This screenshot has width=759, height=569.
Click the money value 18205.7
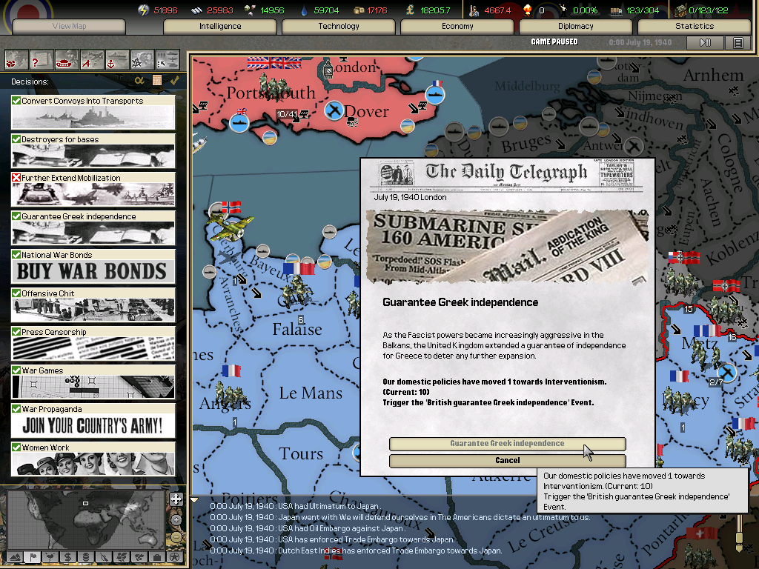click(435, 10)
